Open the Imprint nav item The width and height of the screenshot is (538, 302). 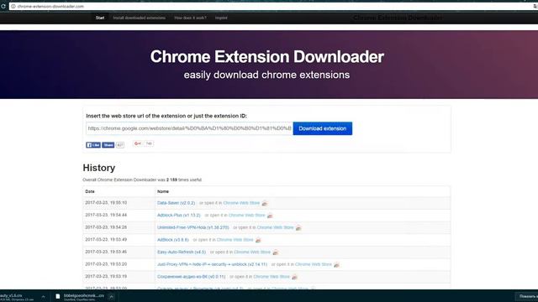pos(221,18)
